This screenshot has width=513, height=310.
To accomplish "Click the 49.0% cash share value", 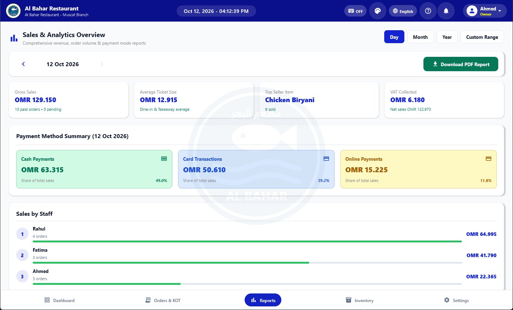I will tap(162, 181).
